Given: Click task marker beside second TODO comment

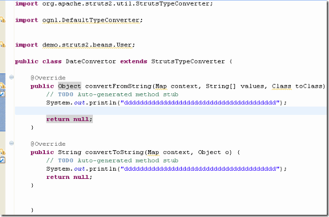Looking at the screenshot, I should pos(2,160).
